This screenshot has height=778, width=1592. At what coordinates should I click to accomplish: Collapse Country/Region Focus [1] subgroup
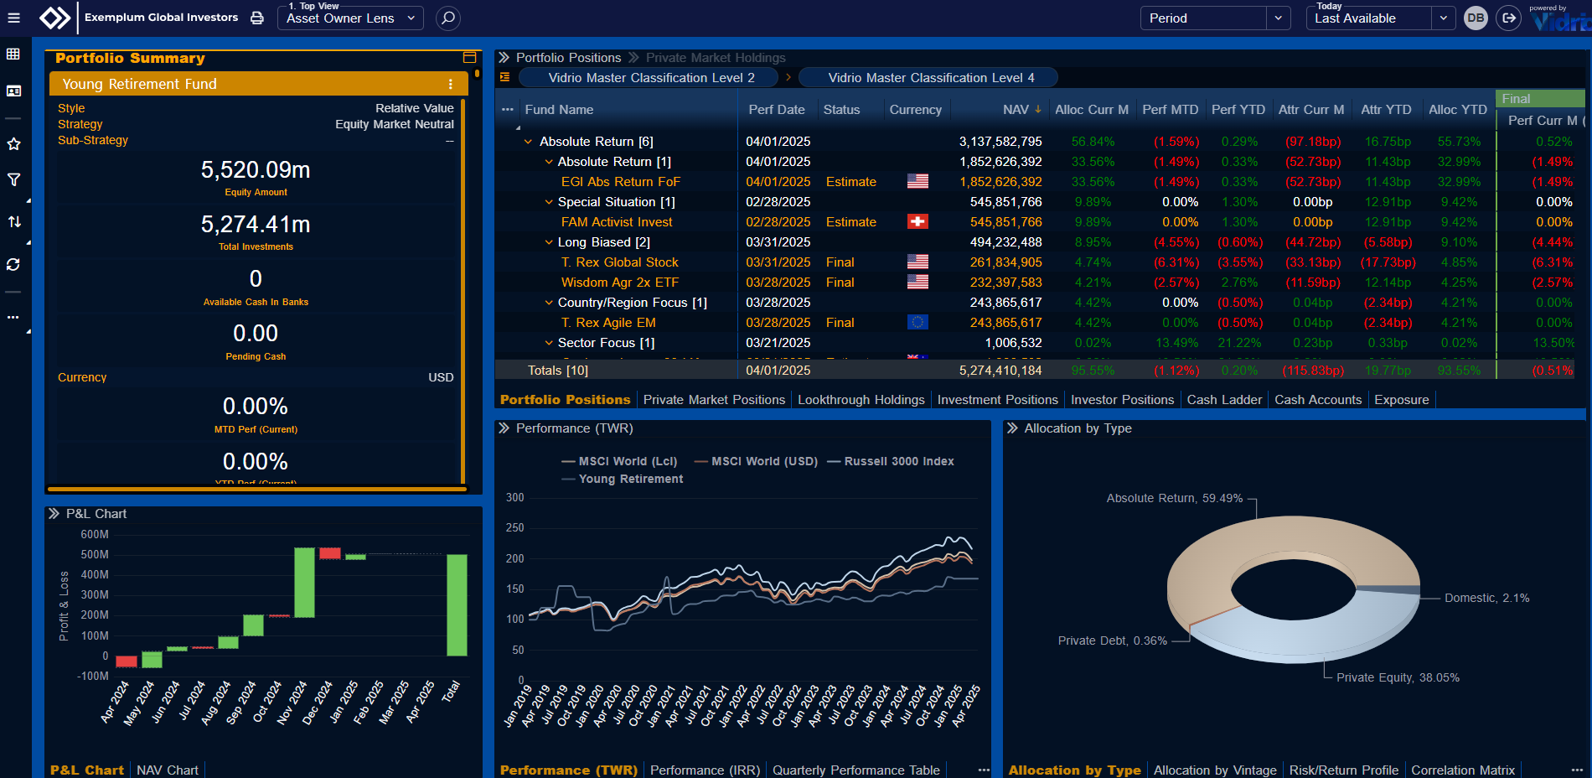point(549,303)
